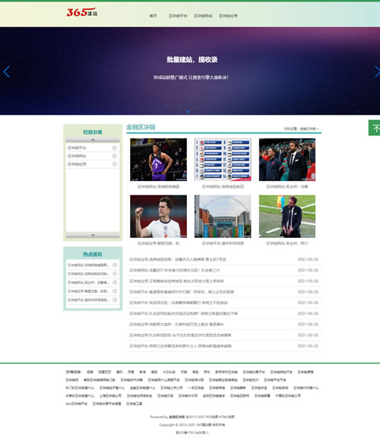Click the circle icon beside 区块链应用 category
The width and height of the screenshot is (380, 441).
click(x=115, y=164)
